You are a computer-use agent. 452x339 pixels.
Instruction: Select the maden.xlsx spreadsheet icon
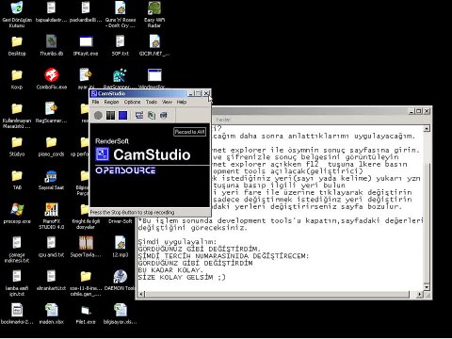click(x=52, y=310)
